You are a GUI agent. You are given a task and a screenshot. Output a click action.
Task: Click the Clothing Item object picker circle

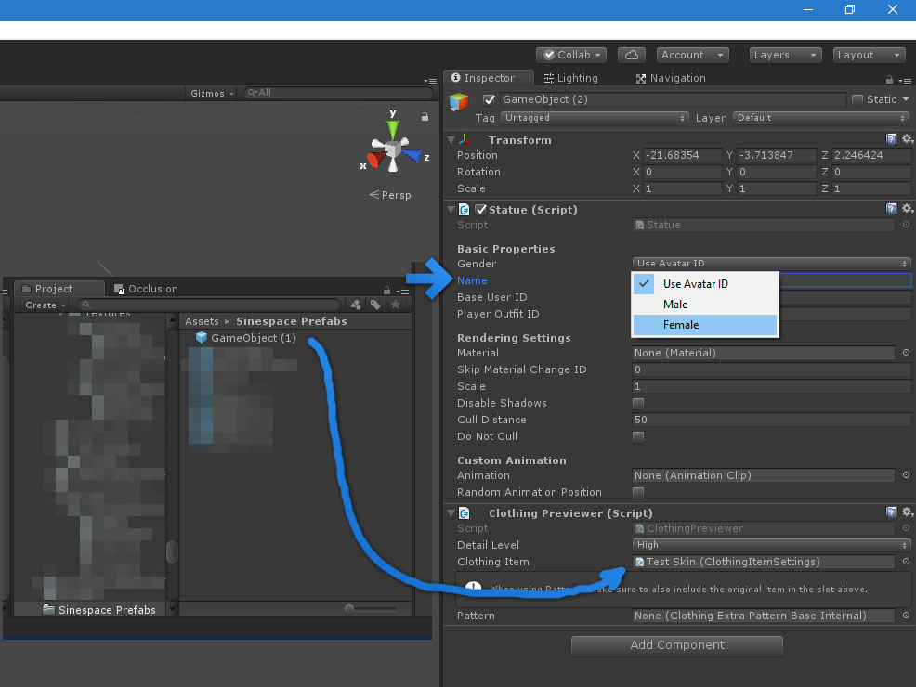click(906, 562)
